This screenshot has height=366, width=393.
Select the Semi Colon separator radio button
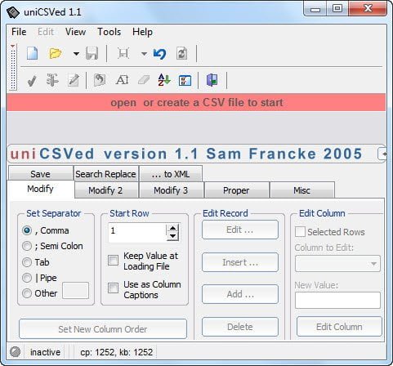point(27,246)
